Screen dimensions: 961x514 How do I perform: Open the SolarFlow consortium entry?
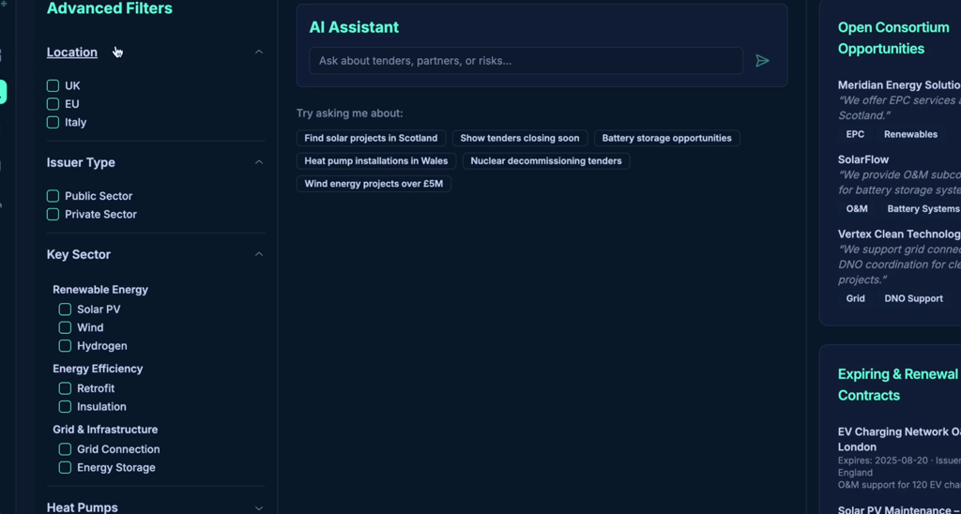click(x=863, y=159)
